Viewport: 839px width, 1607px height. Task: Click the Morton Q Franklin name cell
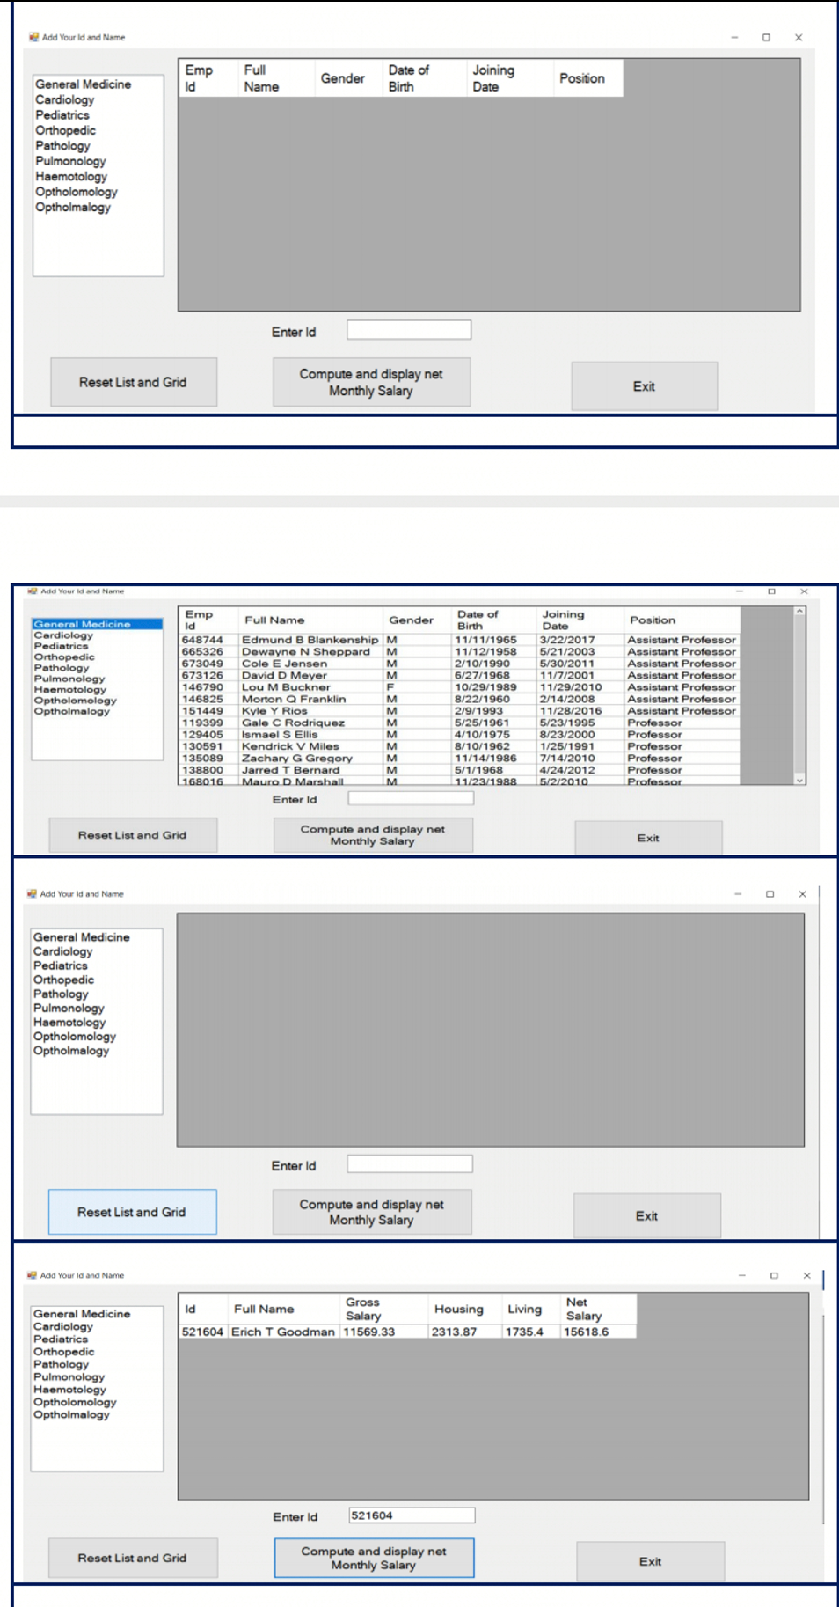pyautogui.click(x=310, y=699)
